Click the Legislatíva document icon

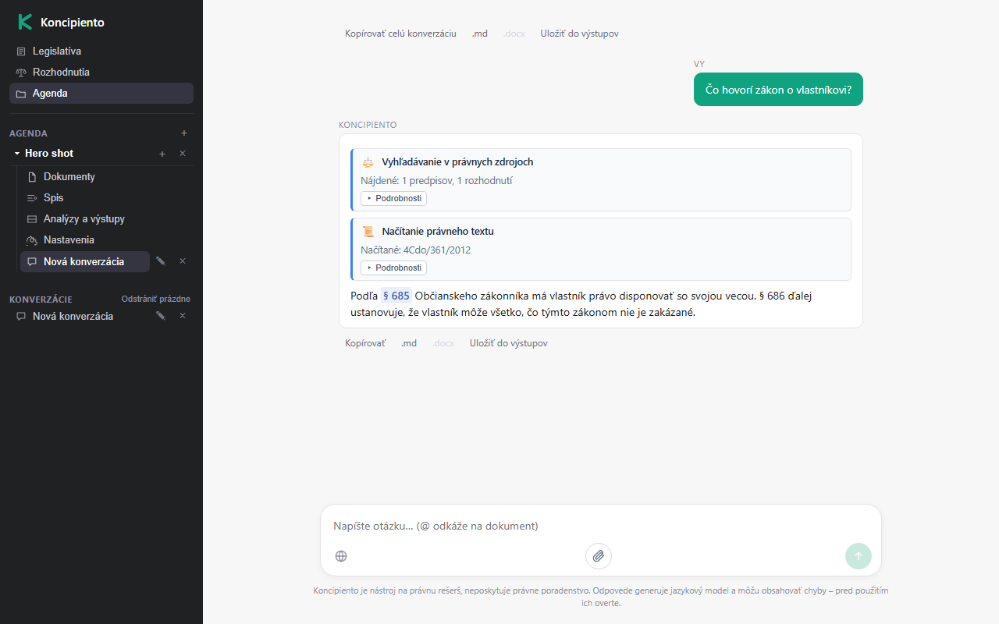21,51
